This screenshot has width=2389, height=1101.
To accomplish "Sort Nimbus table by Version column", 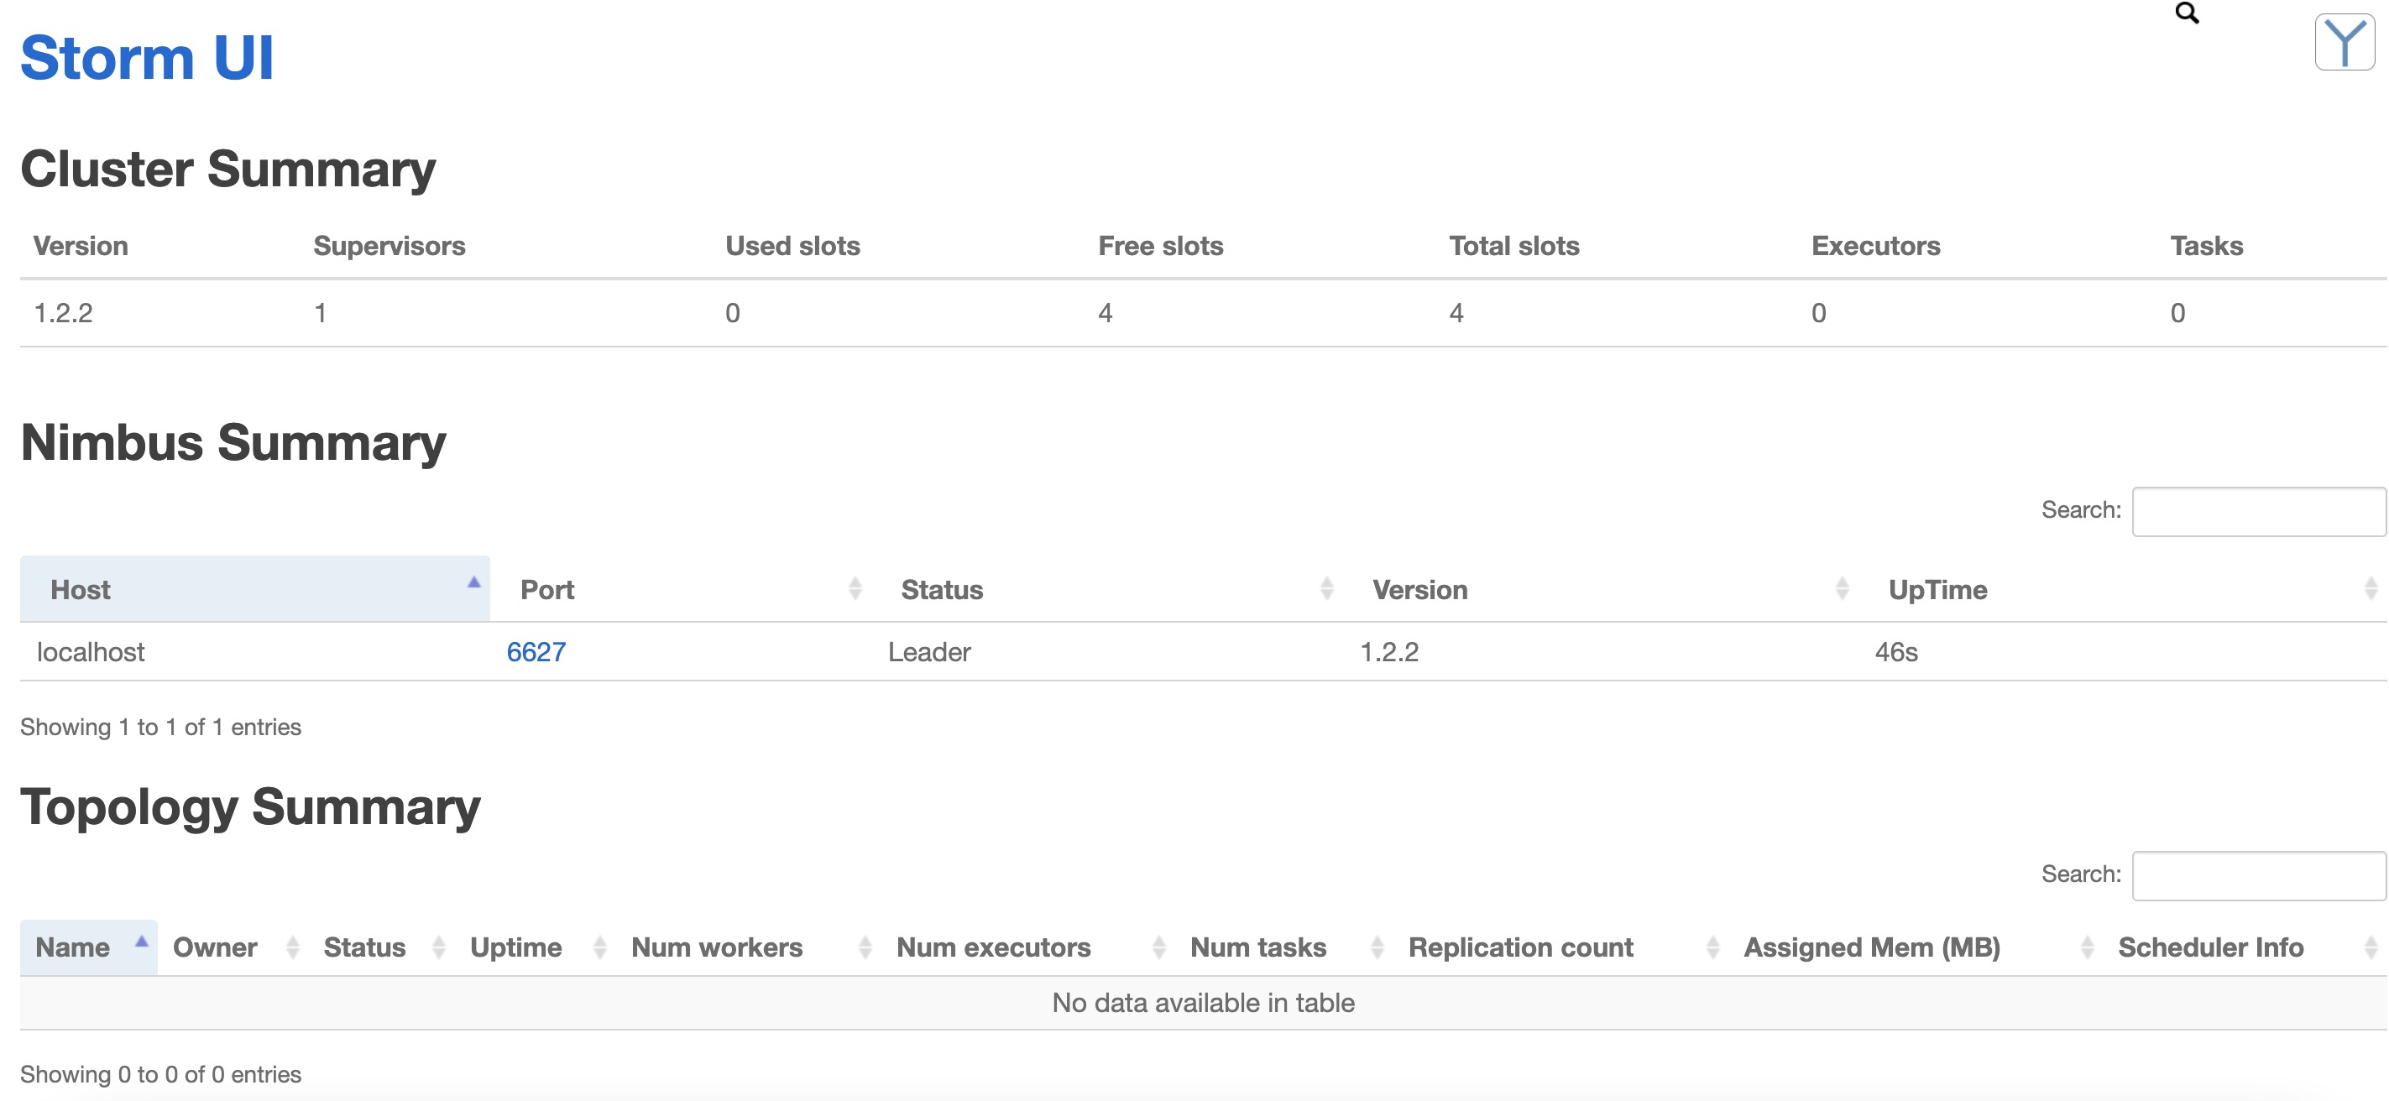I will (1601, 589).
